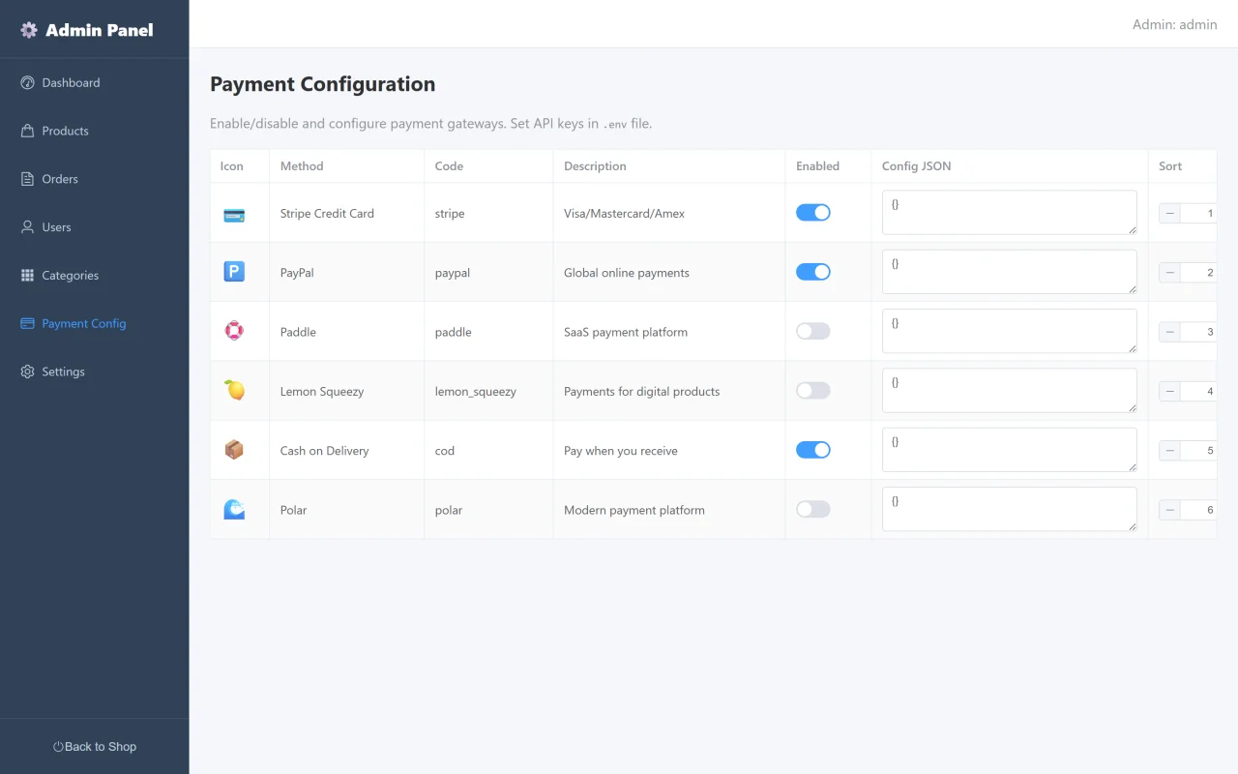This screenshot has height=774, width=1238.
Task: Decrease the PayPal sort order
Action: coord(1169,273)
